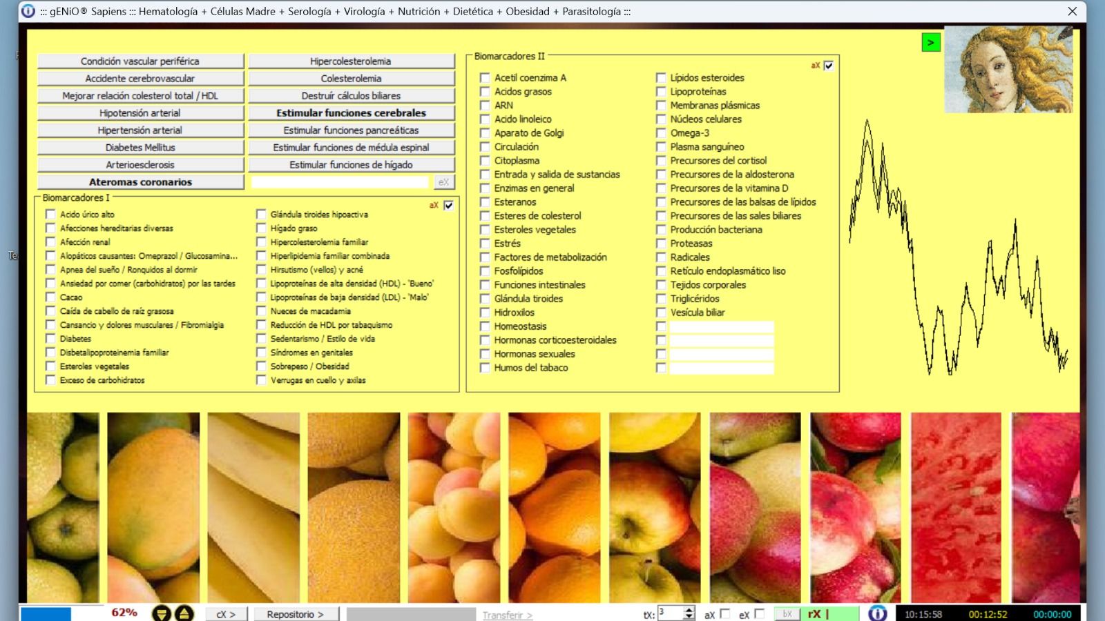Viewport: 1105px width, 621px height.
Task: Click the black waveform graph
Action: tap(959, 247)
